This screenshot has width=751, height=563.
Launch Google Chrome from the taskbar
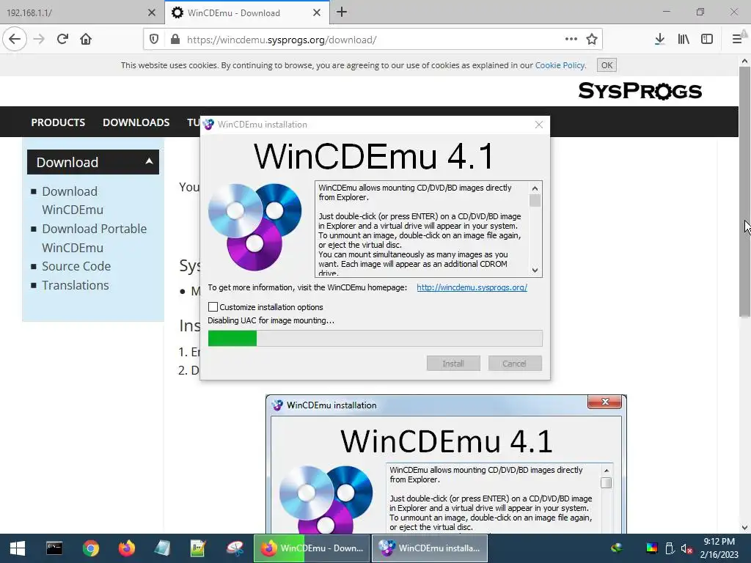tap(90, 548)
